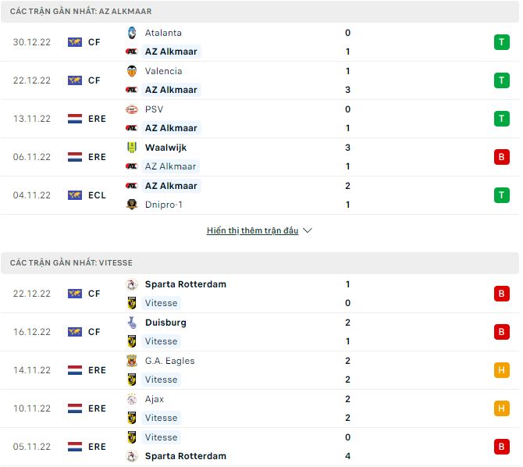Select the AZ Alkmaar recent matches header
523x467 pixels.
[x=81, y=12]
